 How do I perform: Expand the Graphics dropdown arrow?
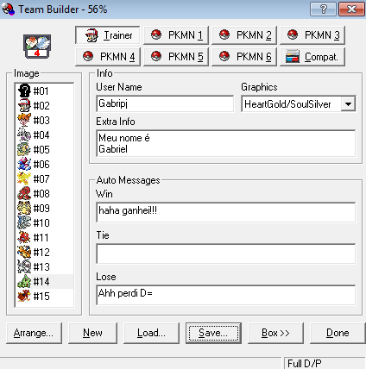point(348,104)
